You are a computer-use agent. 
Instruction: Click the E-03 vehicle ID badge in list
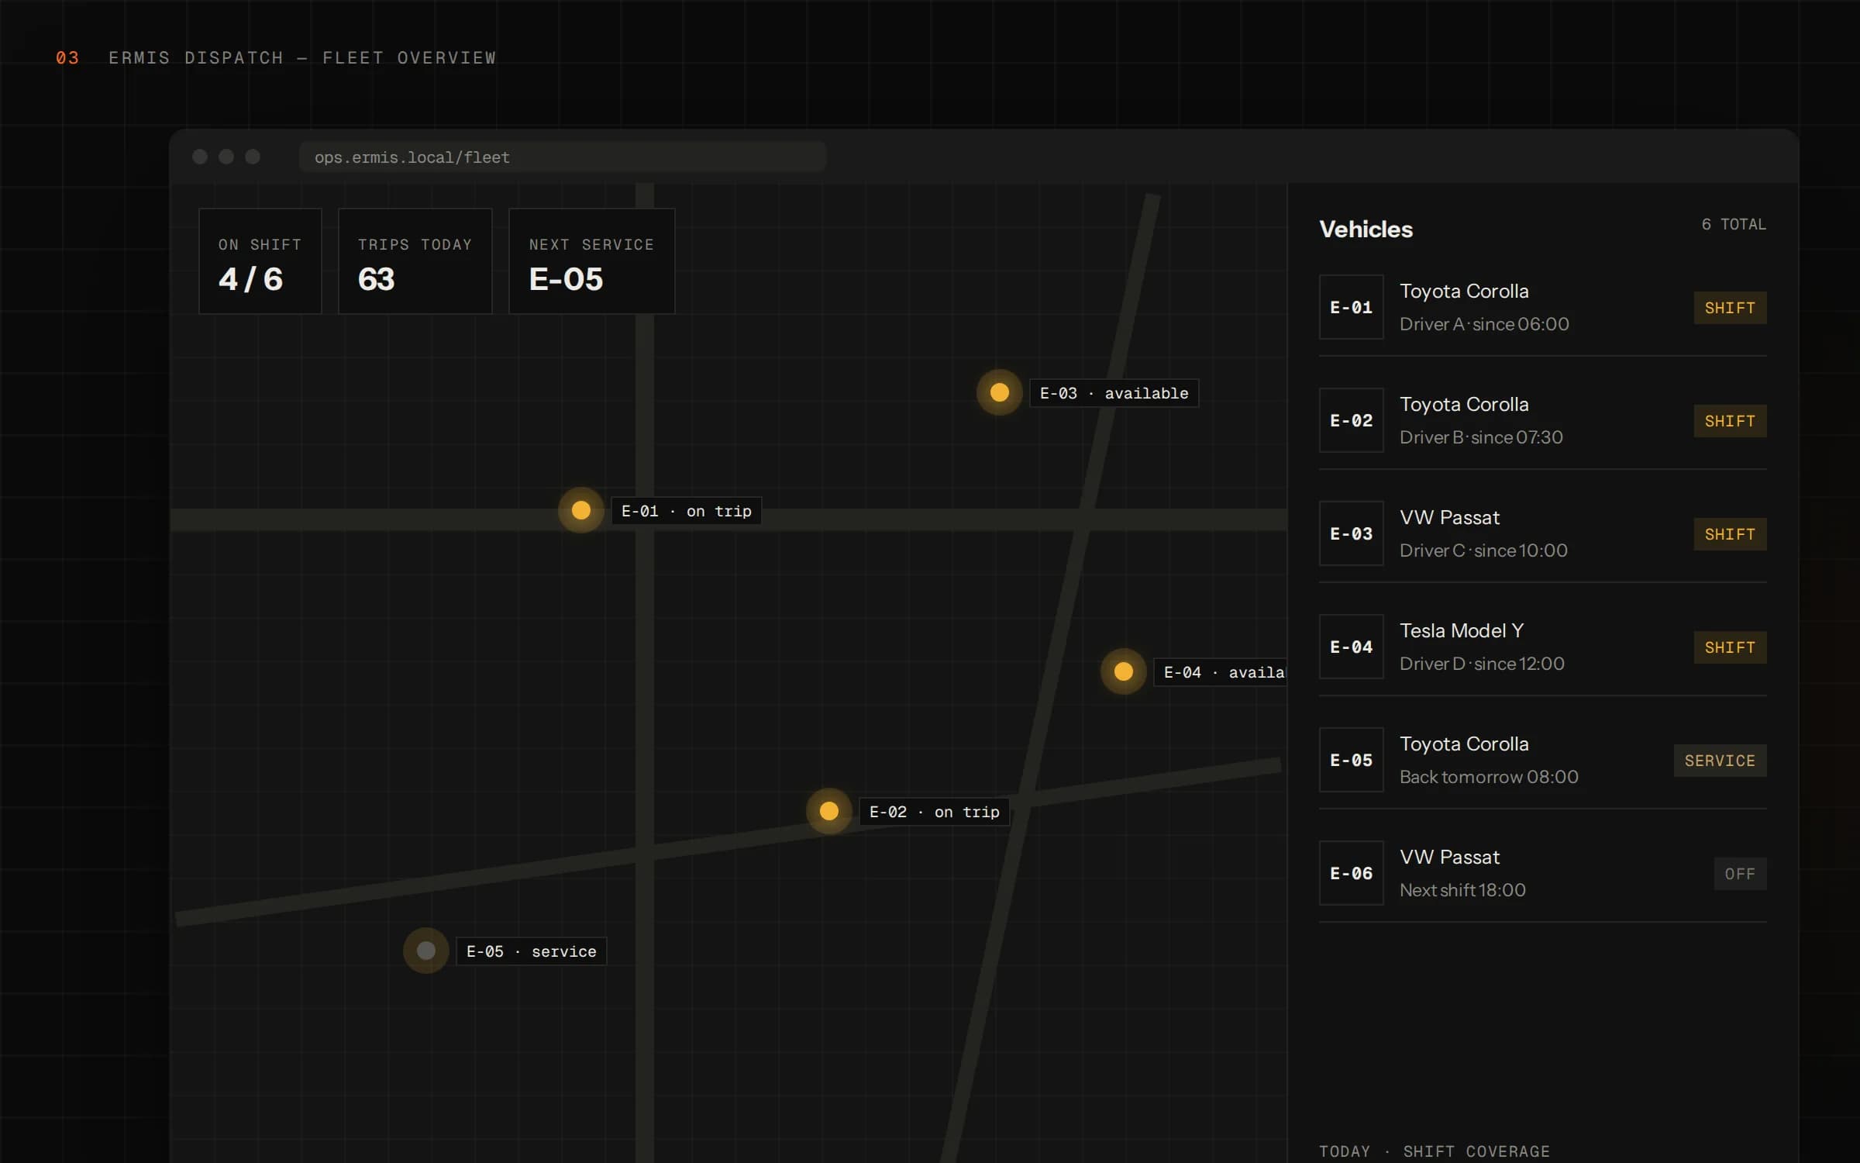pyautogui.click(x=1351, y=533)
